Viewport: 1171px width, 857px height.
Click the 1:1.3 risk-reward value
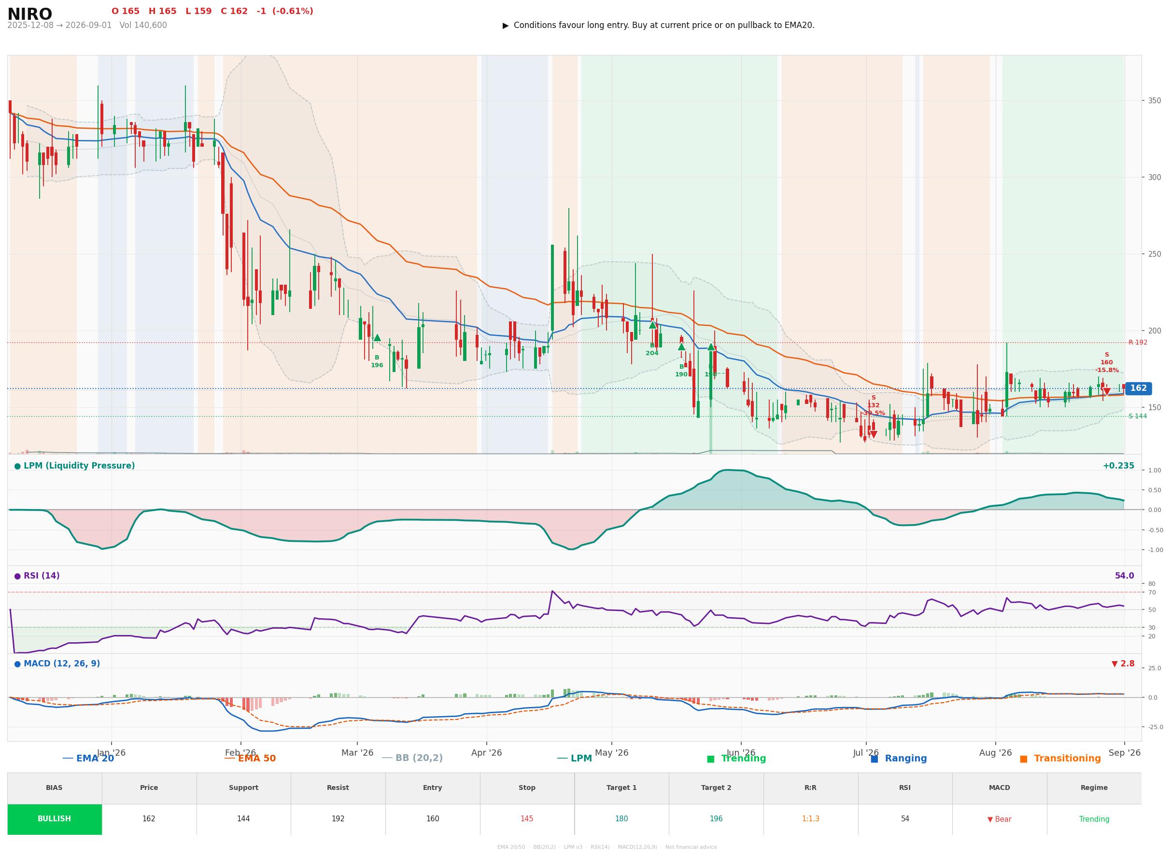[x=810, y=819]
